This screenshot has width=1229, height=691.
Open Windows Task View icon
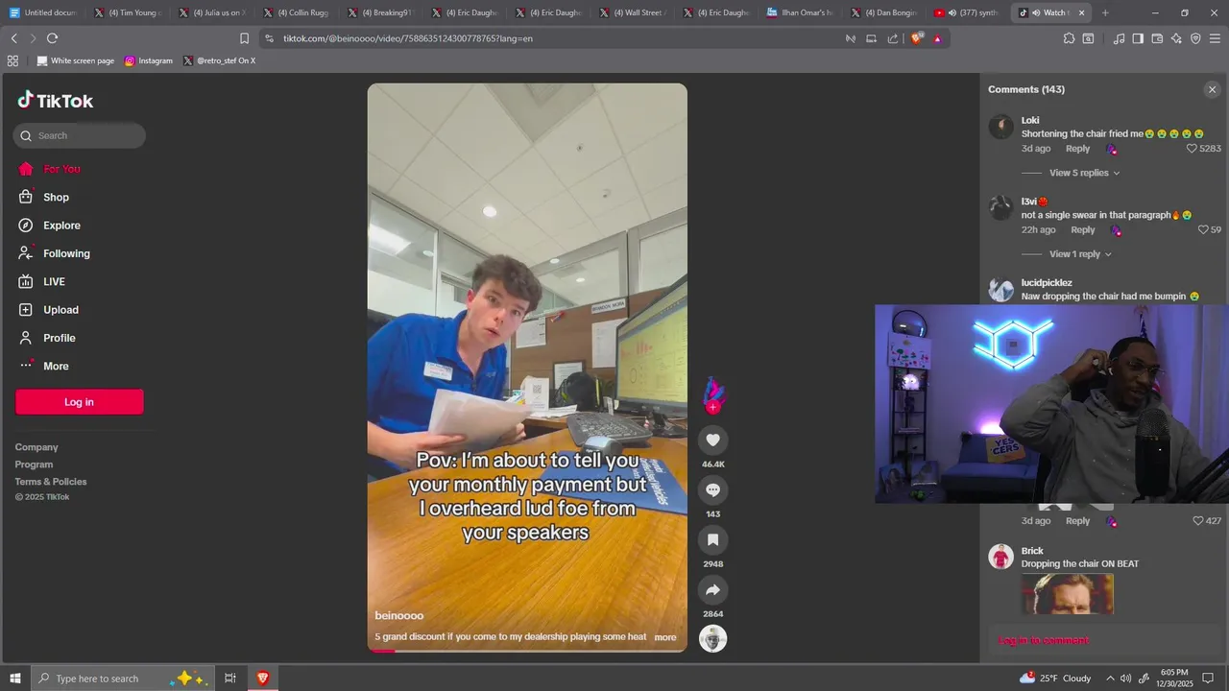[x=230, y=678]
